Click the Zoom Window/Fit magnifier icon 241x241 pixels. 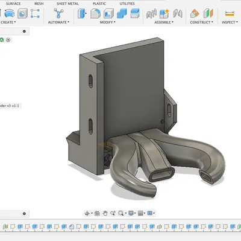120,213
